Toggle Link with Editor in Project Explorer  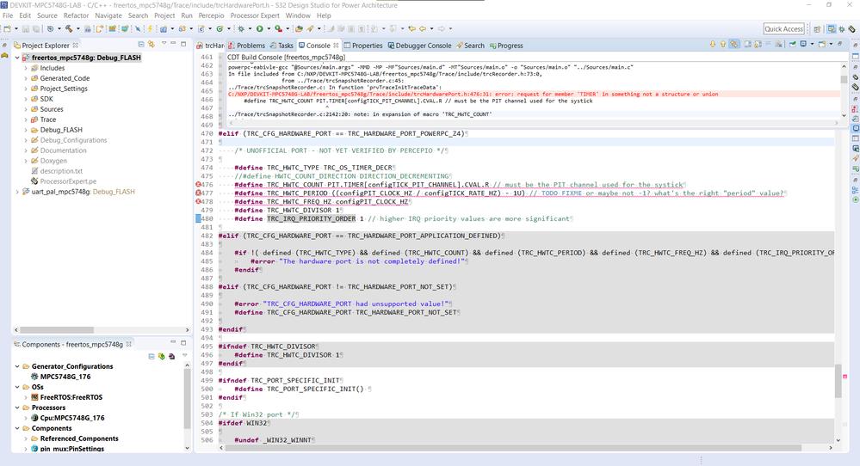152,45
